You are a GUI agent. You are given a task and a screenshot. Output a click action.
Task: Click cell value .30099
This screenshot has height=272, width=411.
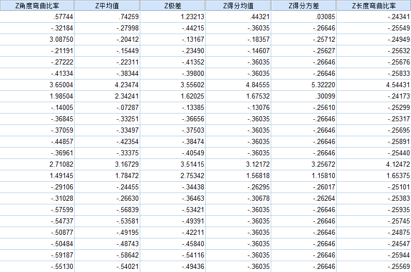325,97
